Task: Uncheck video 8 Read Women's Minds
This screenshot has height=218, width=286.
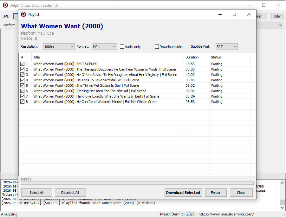Action: pyautogui.click(x=22, y=102)
